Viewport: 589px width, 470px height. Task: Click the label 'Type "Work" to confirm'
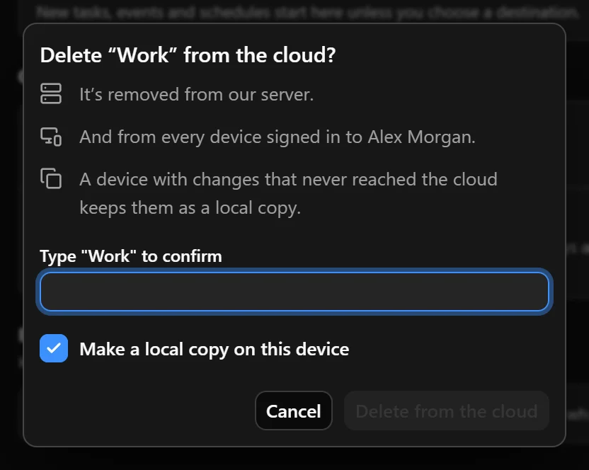[x=131, y=256]
